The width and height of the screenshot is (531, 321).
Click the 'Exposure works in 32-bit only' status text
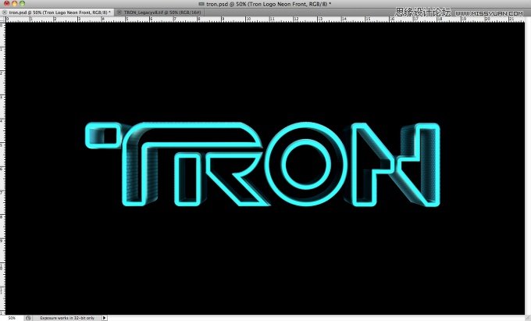pyautogui.click(x=67, y=318)
